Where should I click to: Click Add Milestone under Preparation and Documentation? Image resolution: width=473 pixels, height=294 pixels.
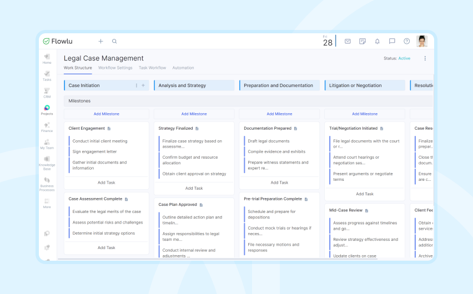[x=279, y=114]
